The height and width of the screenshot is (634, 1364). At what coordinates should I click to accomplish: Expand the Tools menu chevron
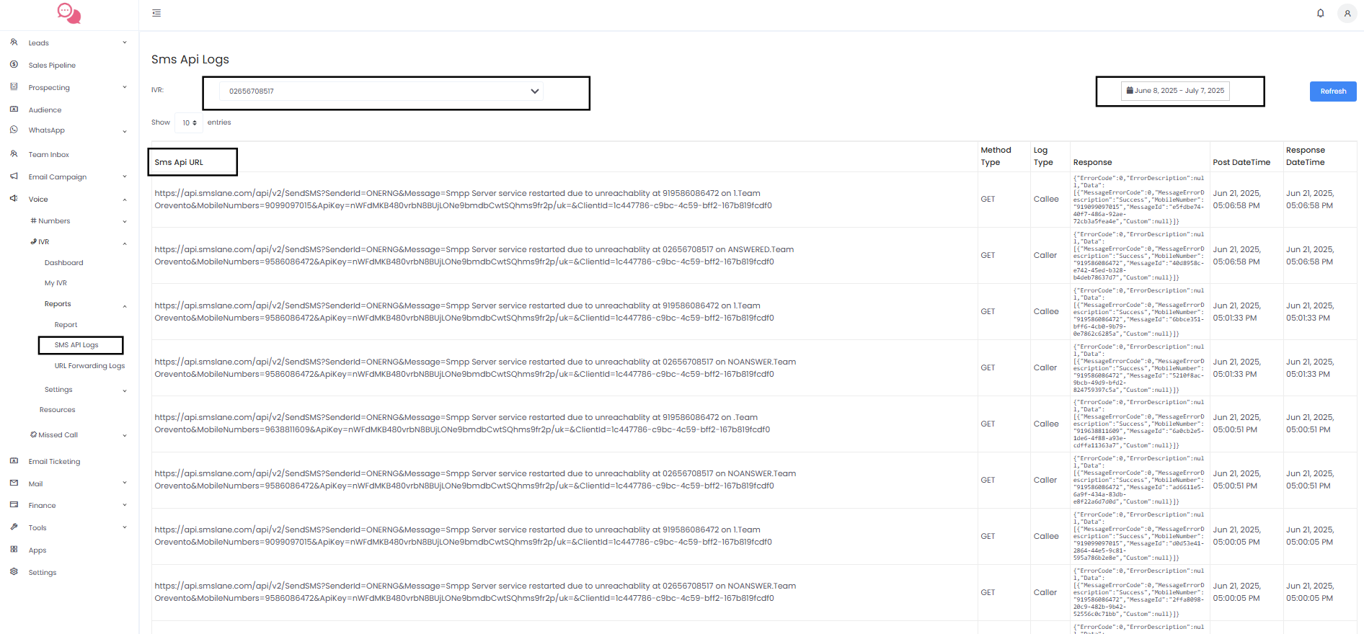coord(125,527)
